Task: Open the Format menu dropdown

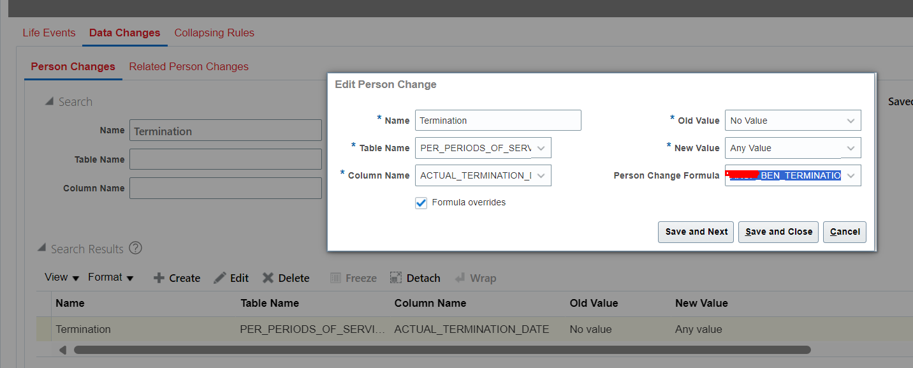Action: [x=111, y=277]
